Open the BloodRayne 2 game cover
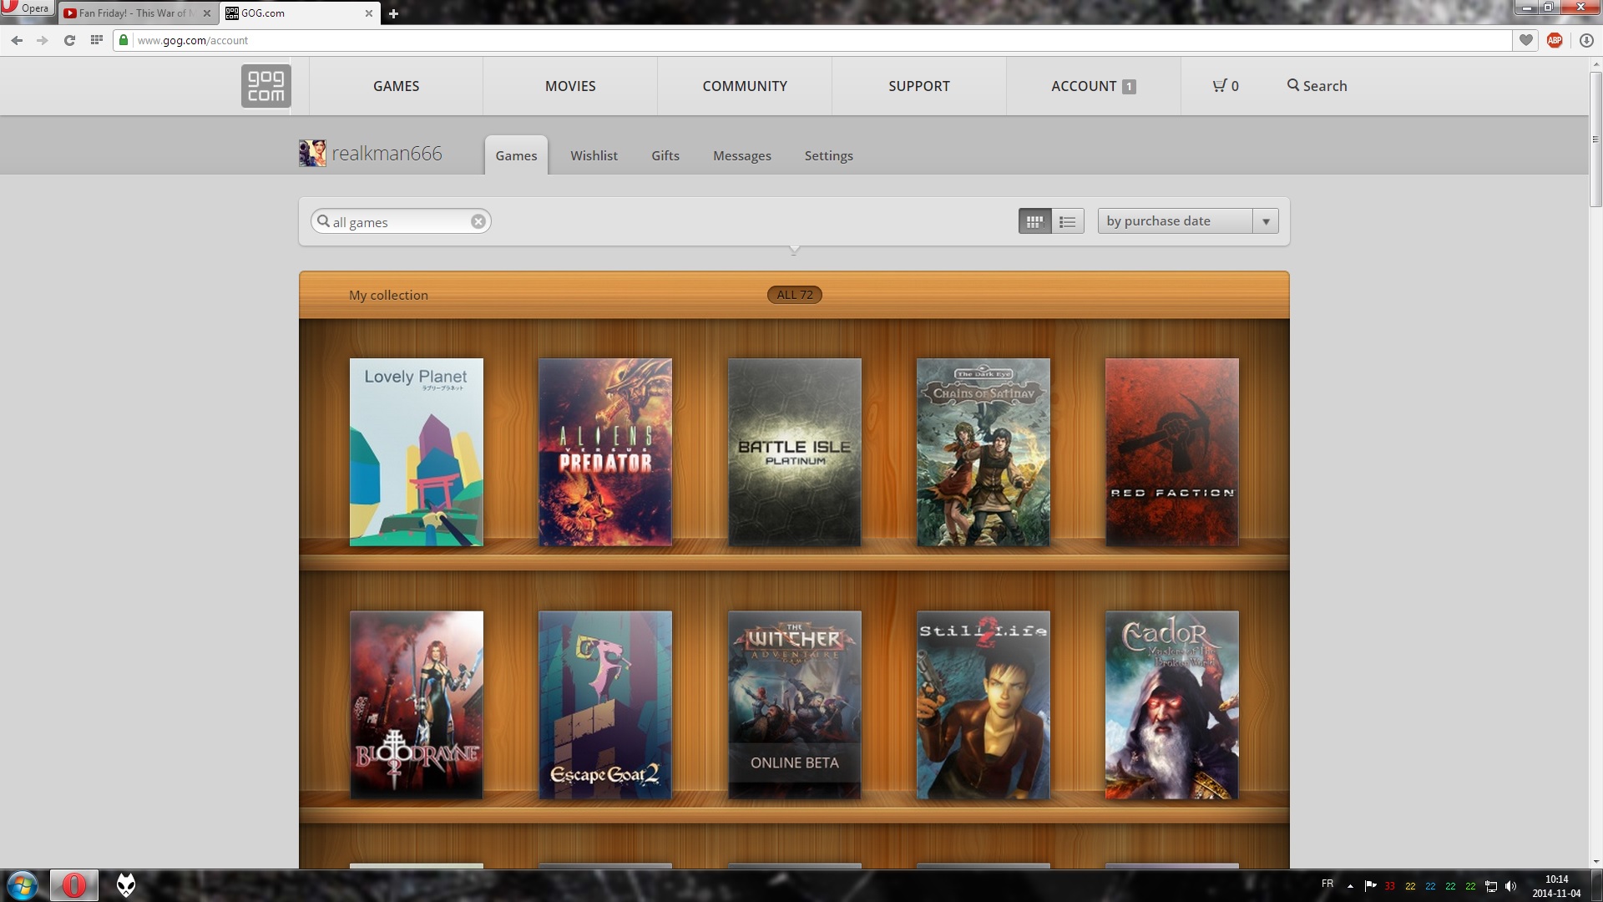Viewport: 1603px width, 902px height. [x=416, y=705]
